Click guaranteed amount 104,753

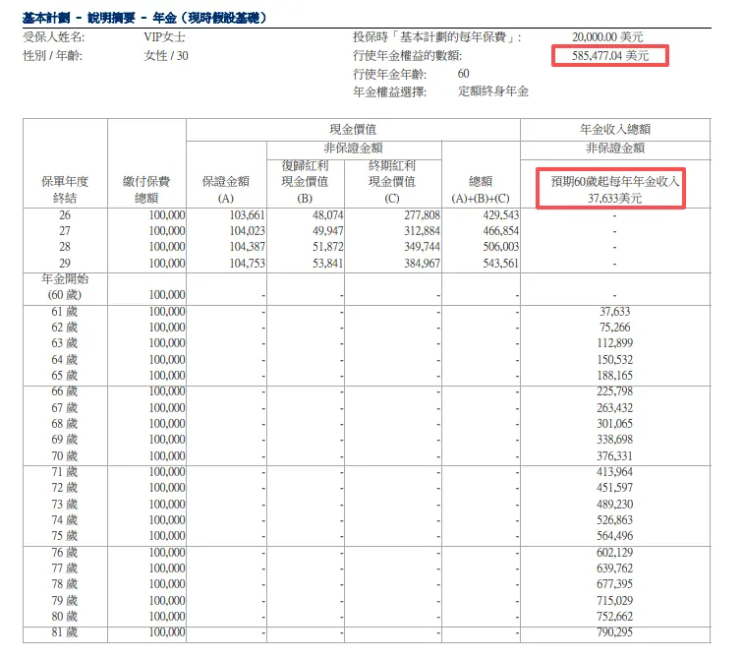pyautogui.click(x=247, y=264)
